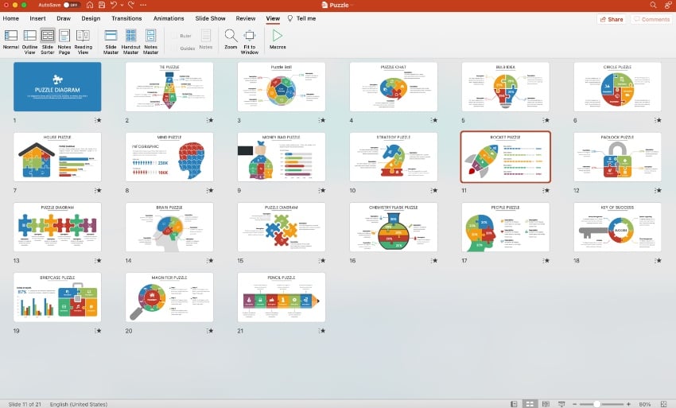Enable the Guides checkbox
676x408 pixels.
pyautogui.click(x=174, y=48)
